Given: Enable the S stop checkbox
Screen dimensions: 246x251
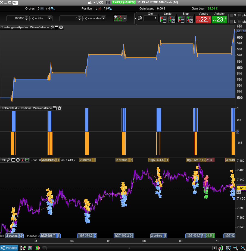Looking at the screenshot, I should (x=231, y=16).
